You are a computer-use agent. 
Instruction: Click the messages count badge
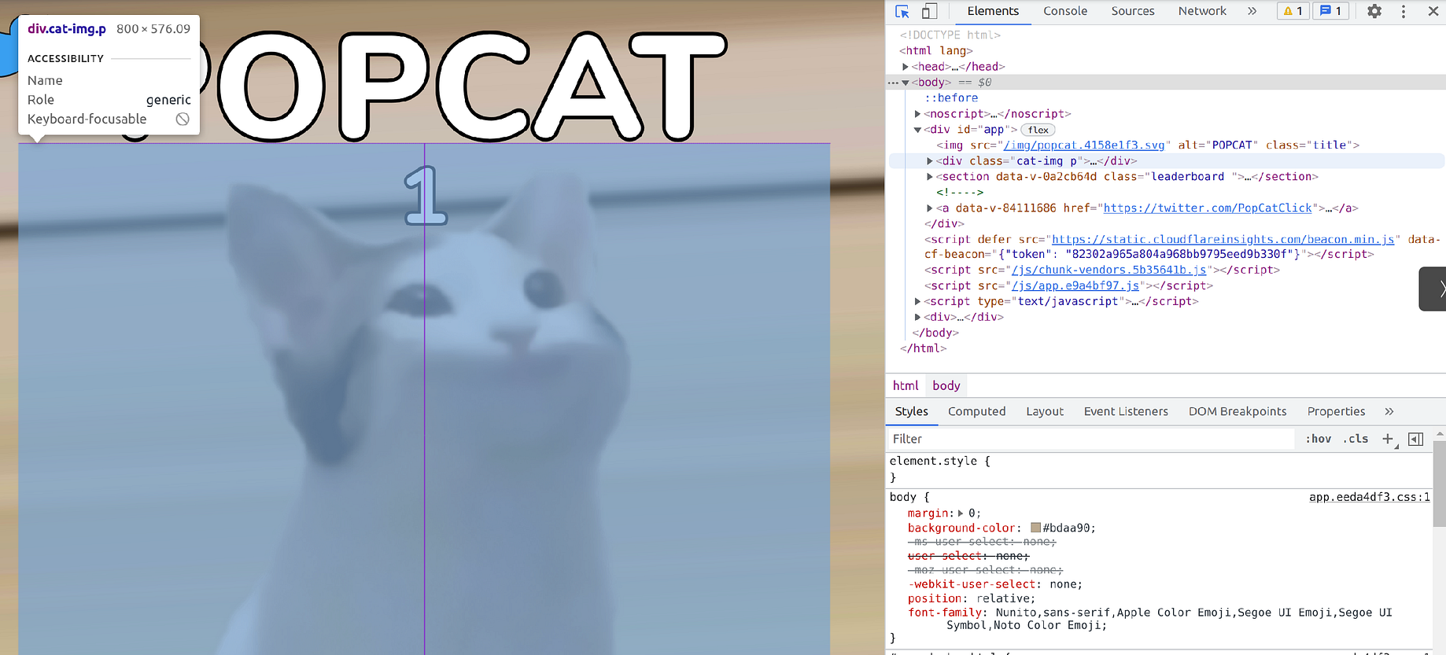click(1330, 11)
